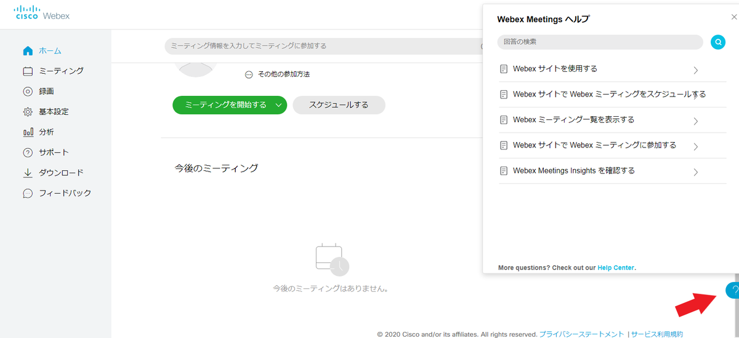This screenshot has height=338, width=739.
Task: Open その他の参加方法 link
Action: [x=283, y=74]
